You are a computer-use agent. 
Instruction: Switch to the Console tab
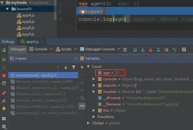coord(41,49)
